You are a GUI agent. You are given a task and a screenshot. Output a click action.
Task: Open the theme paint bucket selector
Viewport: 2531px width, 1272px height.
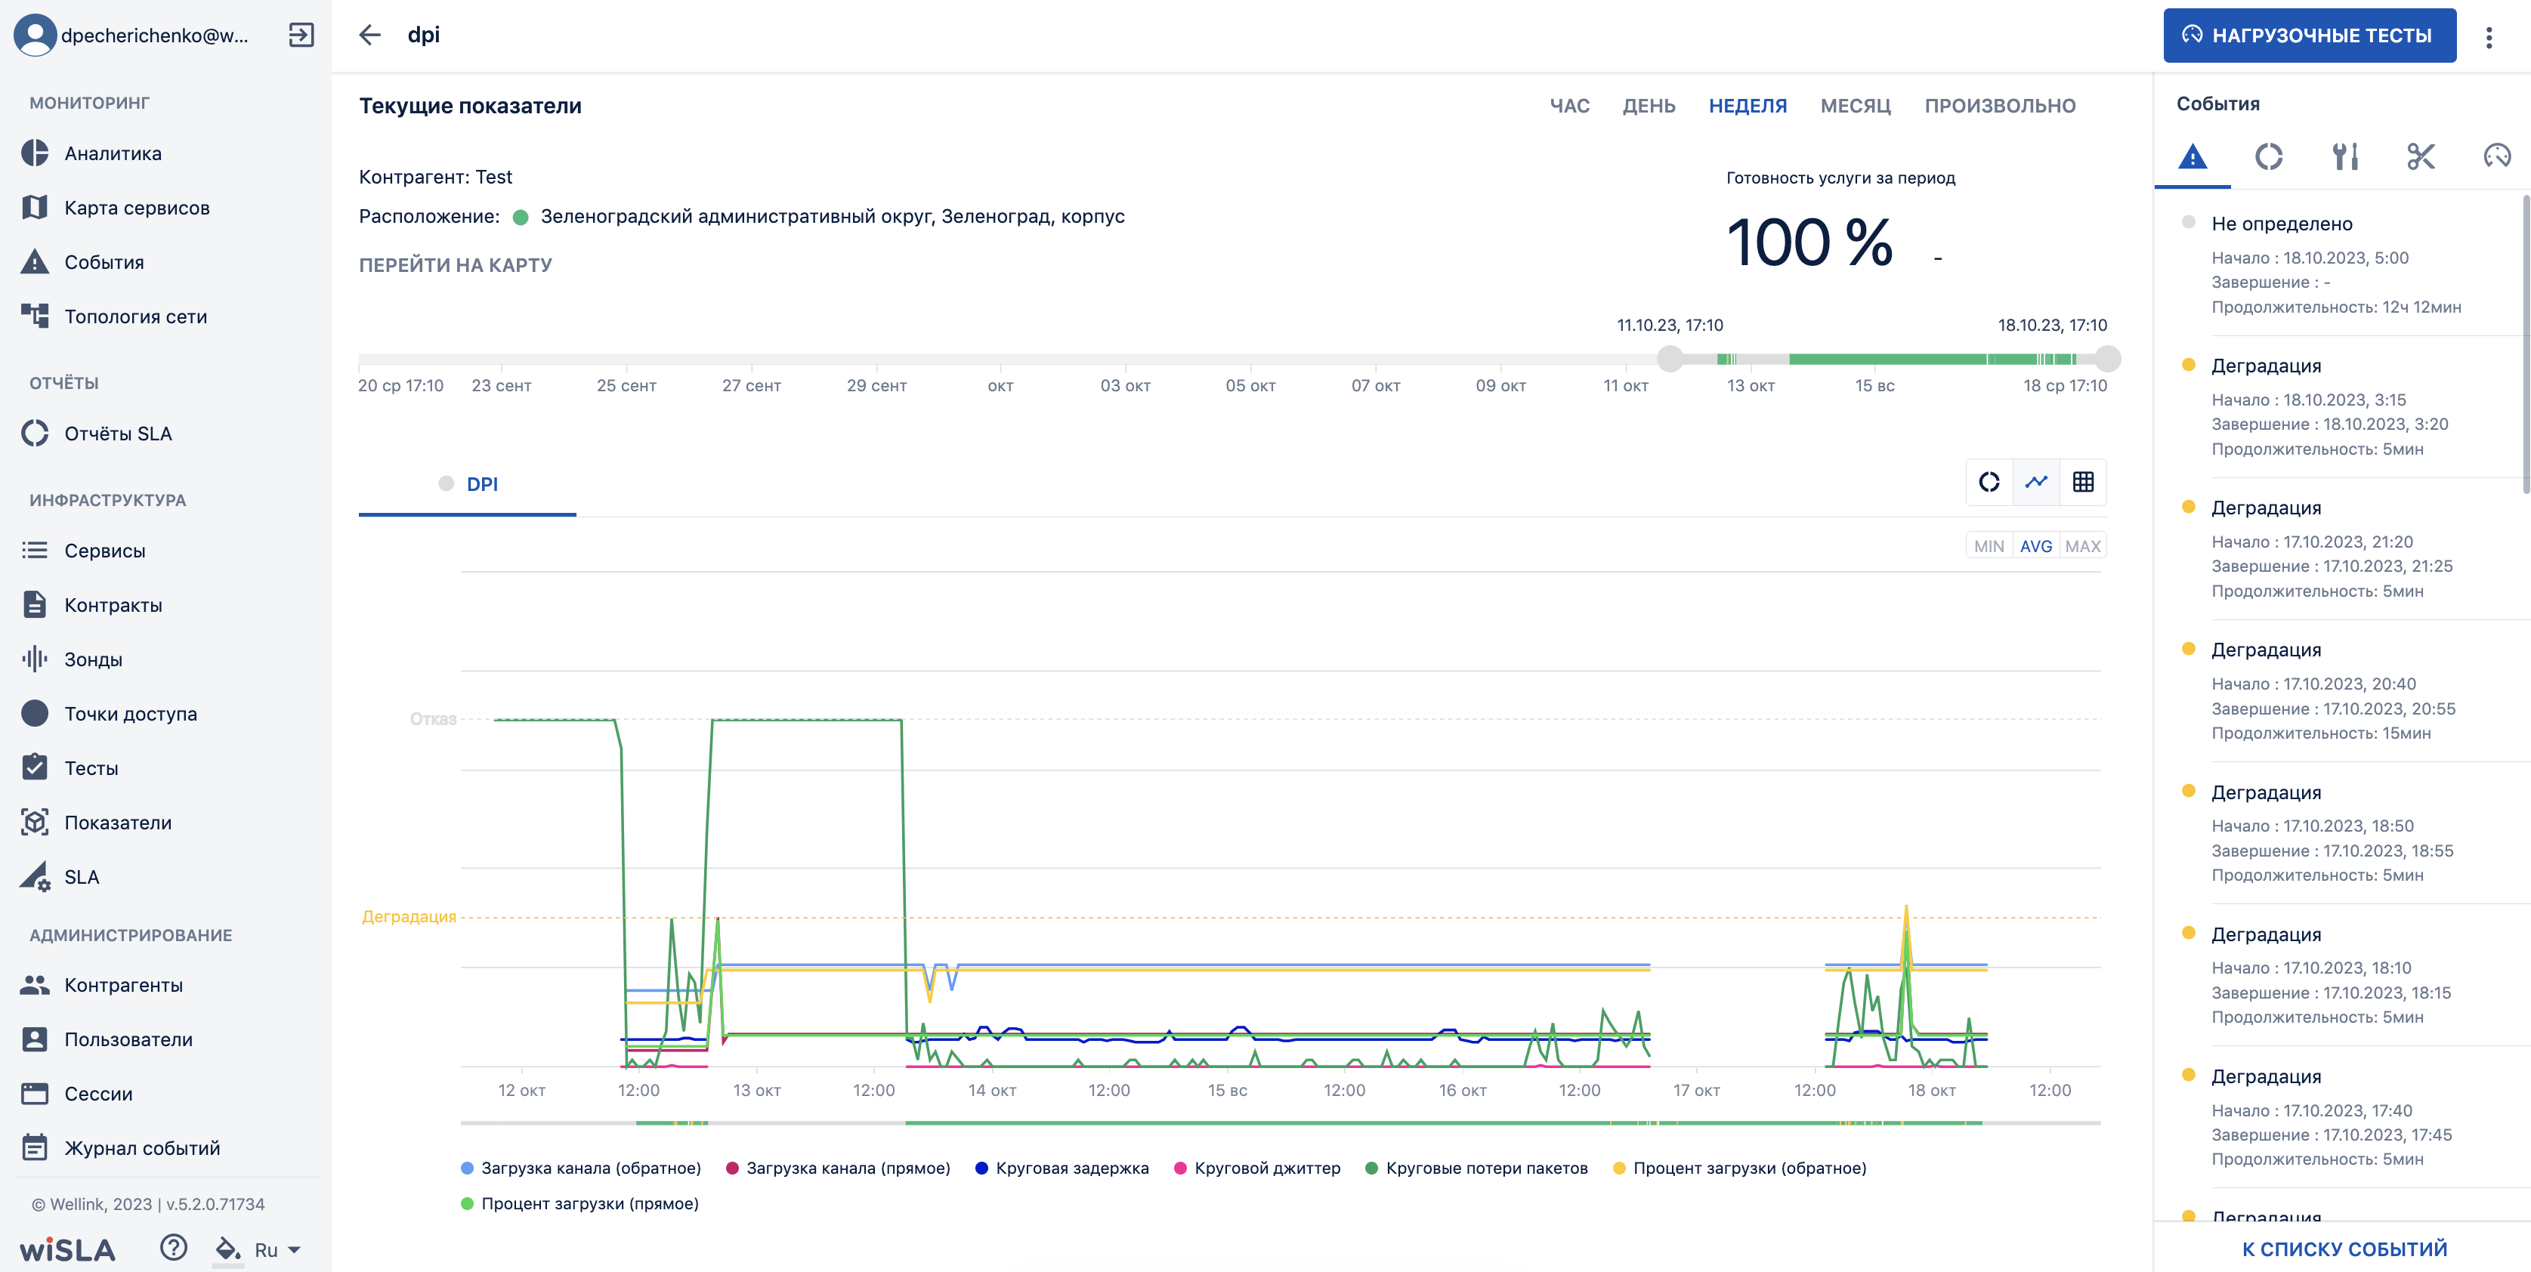228,1249
